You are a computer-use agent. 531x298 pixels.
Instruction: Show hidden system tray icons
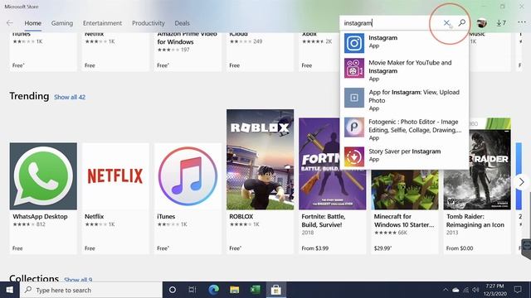(x=446, y=290)
